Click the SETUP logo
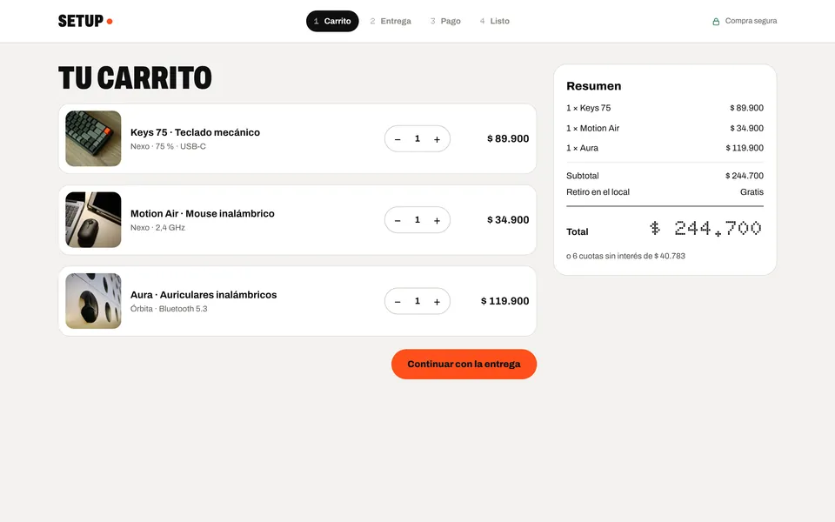The height and width of the screenshot is (522, 835). point(85,21)
